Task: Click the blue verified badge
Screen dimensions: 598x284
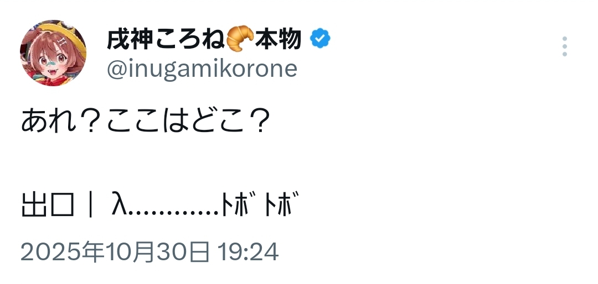Action: (x=320, y=39)
